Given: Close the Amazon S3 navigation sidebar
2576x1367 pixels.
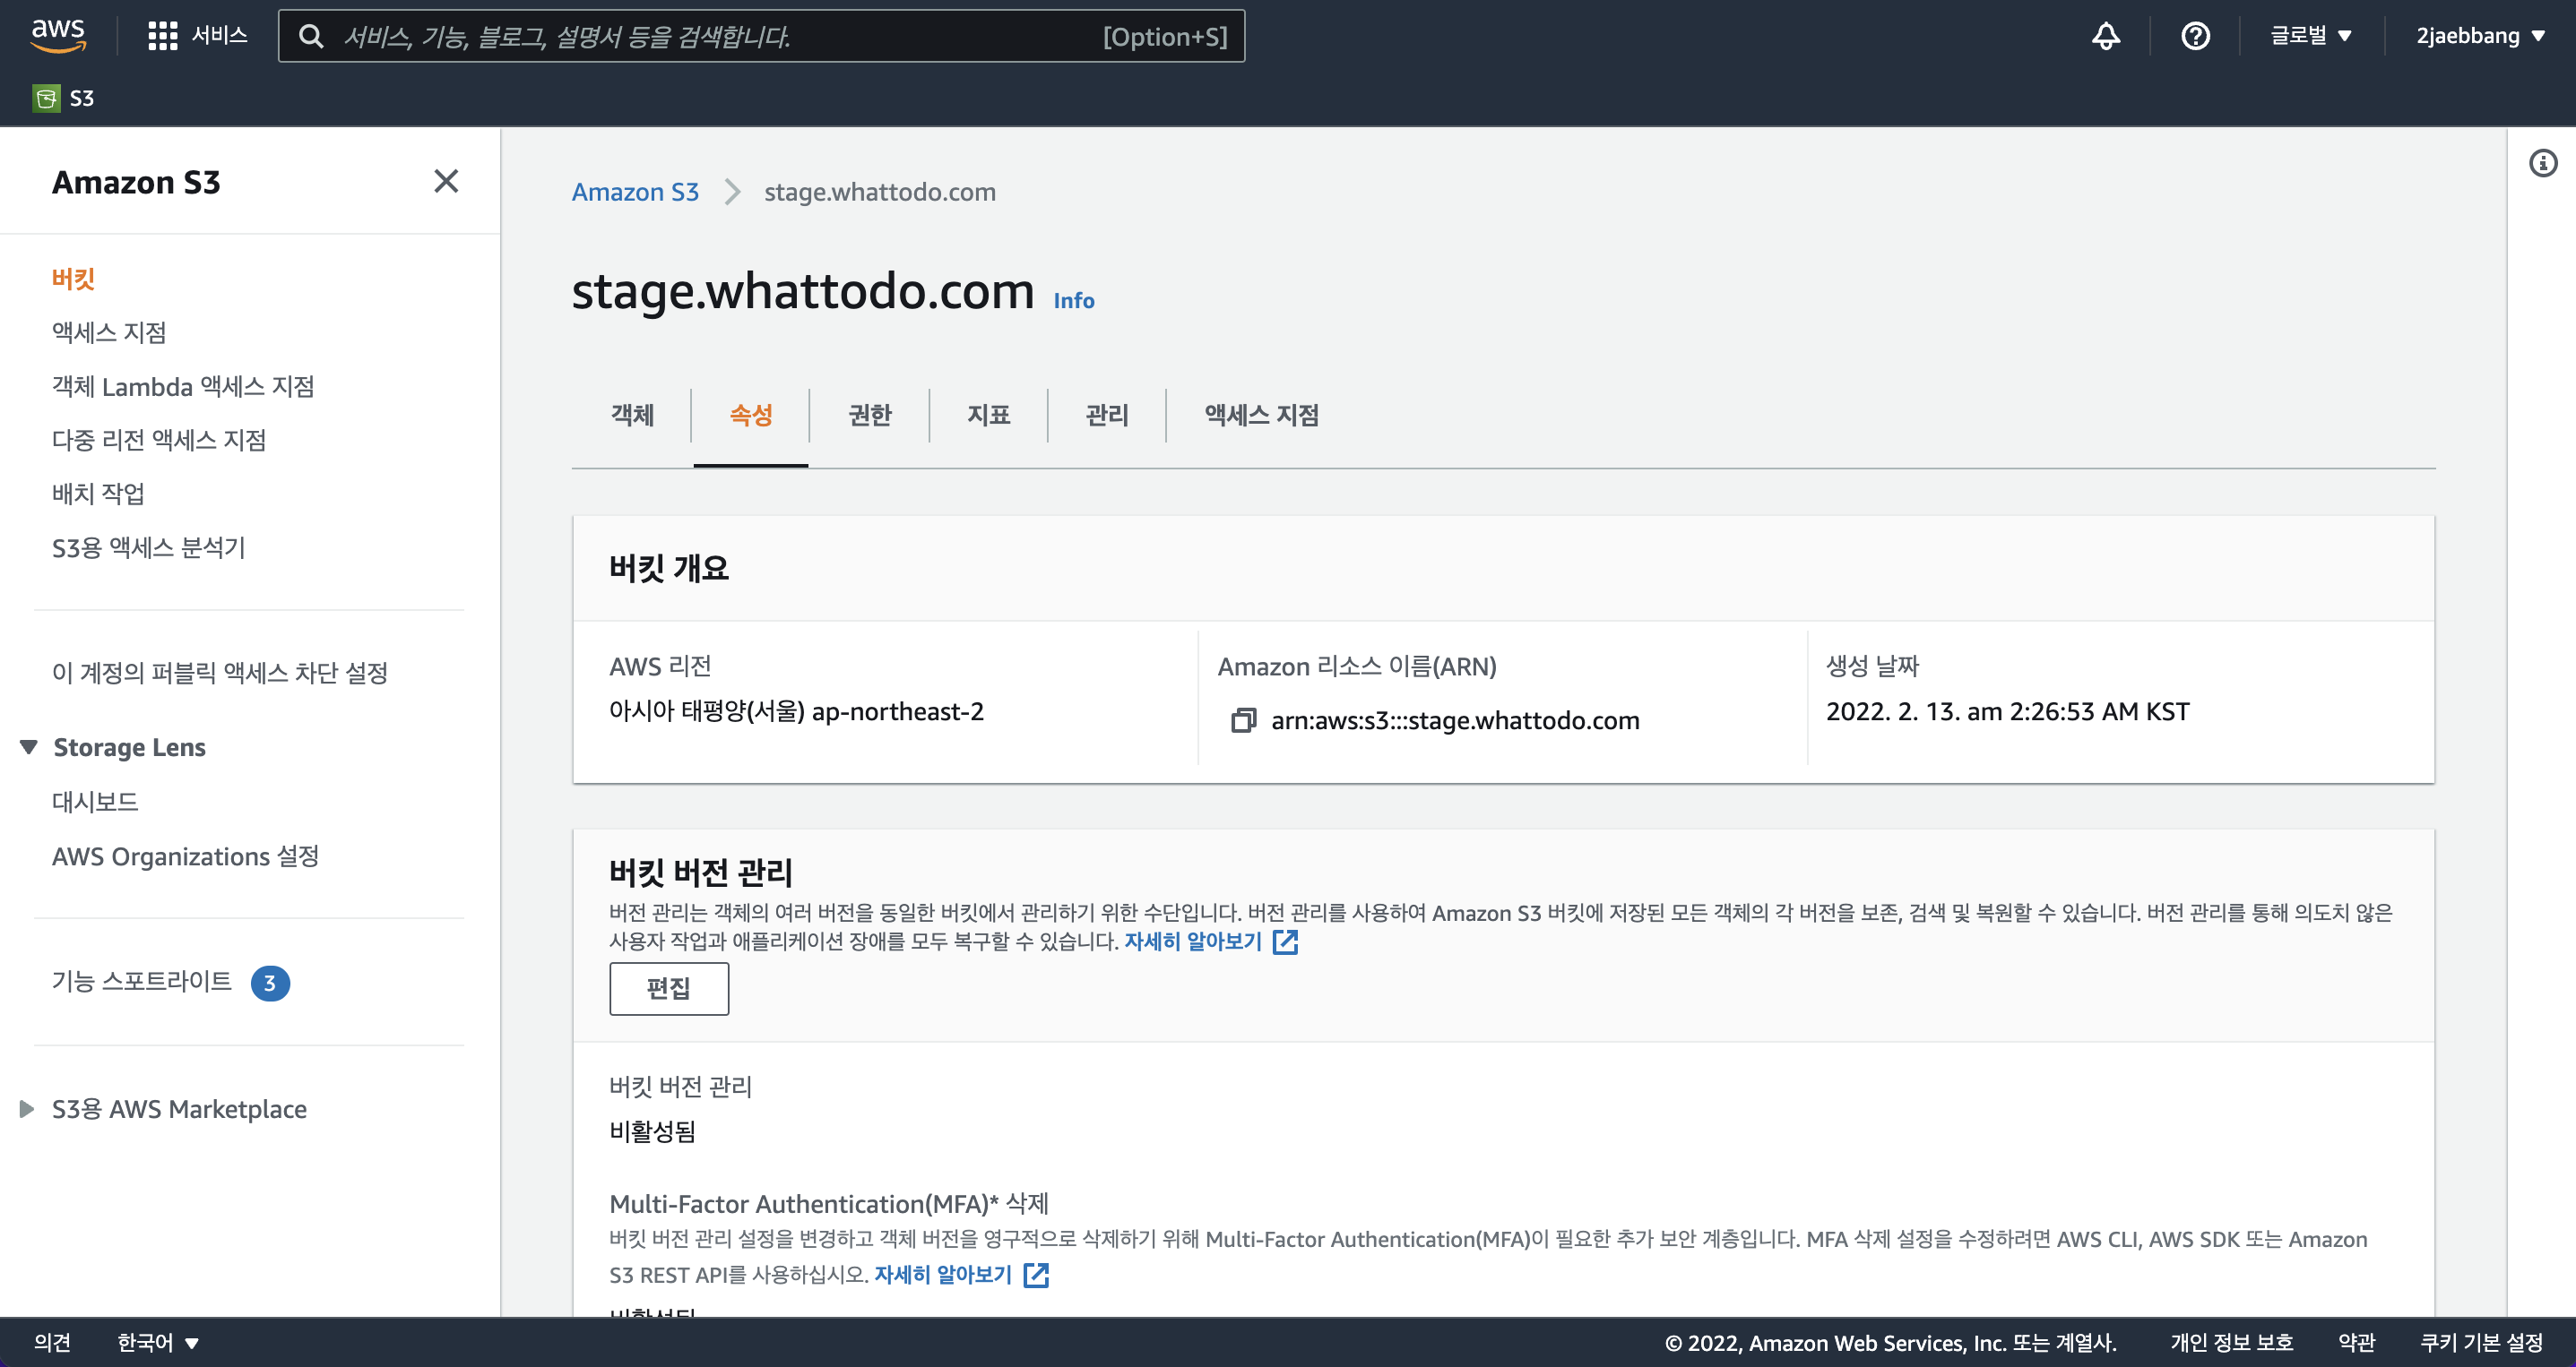Looking at the screenshot, I should click(446, 181).
